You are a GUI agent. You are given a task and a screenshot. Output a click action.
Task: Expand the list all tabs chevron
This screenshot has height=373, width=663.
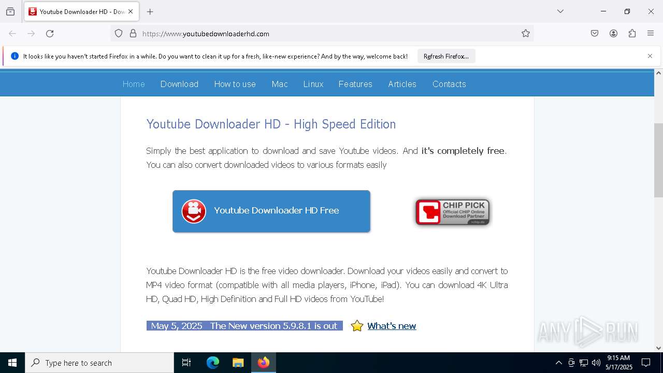tap(560, 11)
